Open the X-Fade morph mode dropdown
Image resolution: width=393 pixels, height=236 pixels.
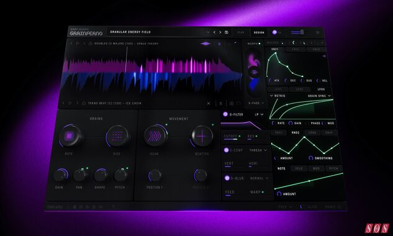256,103
